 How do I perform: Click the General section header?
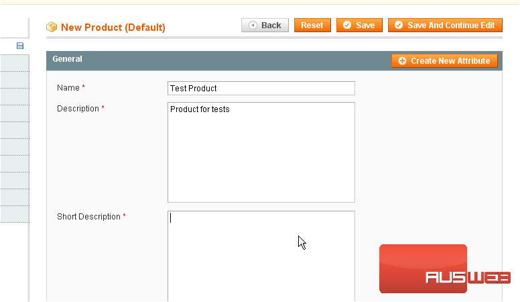pyautogui.click(x=68, y=59)
